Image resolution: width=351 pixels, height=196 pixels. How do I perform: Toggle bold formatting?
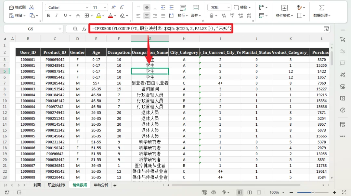pos(48,16)
